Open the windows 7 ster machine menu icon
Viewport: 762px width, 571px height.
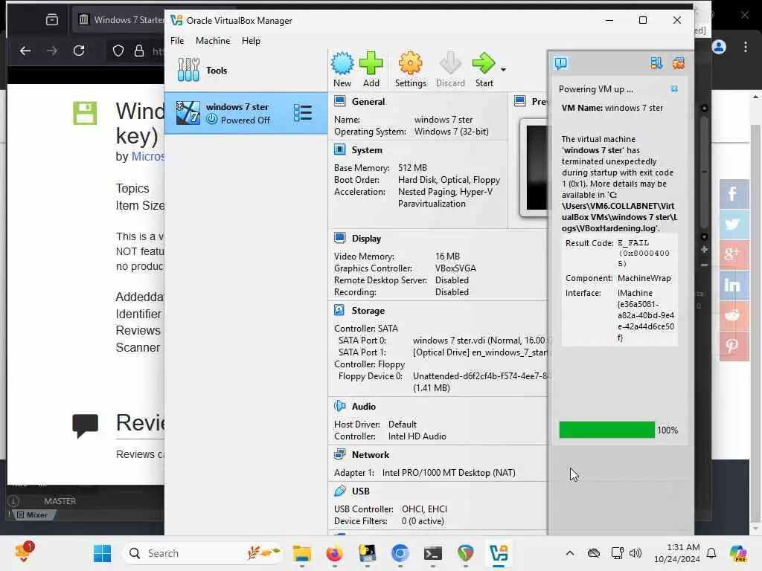(x=302, y=113)
